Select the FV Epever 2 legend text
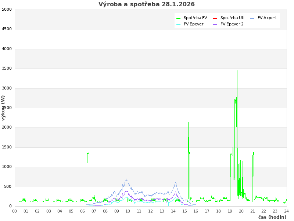The height and width of the screenshot is (221, 294). (232, 24)
